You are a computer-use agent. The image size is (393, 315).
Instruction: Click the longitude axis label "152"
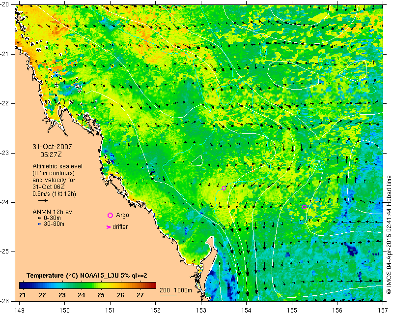[155, 311]
